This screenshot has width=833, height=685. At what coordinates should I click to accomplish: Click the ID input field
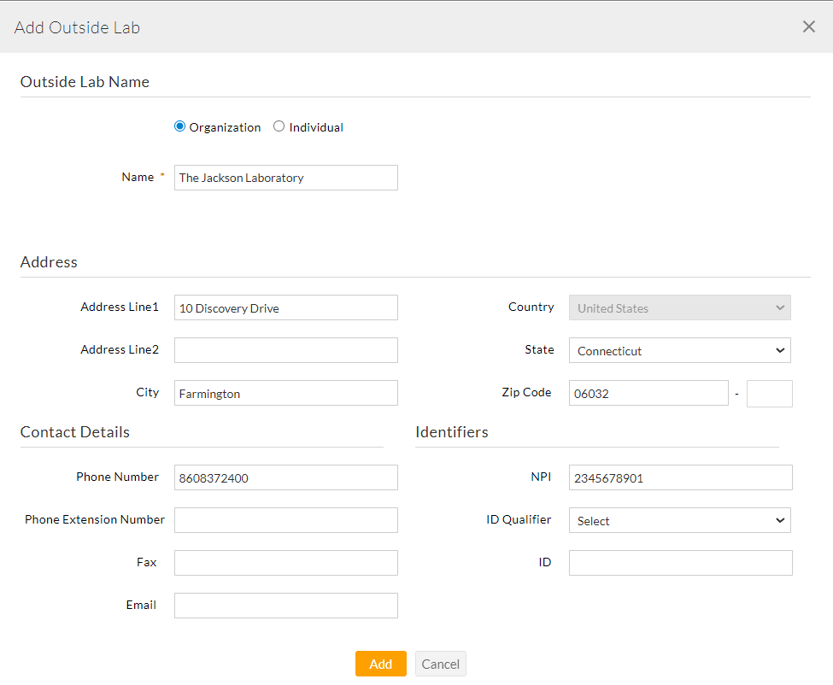tap(680, 563)
